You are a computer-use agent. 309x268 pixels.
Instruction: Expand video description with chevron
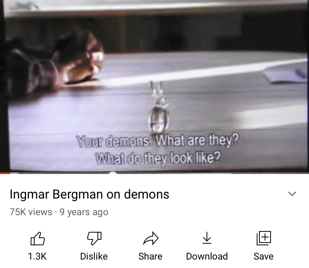[x=292, y=194]
